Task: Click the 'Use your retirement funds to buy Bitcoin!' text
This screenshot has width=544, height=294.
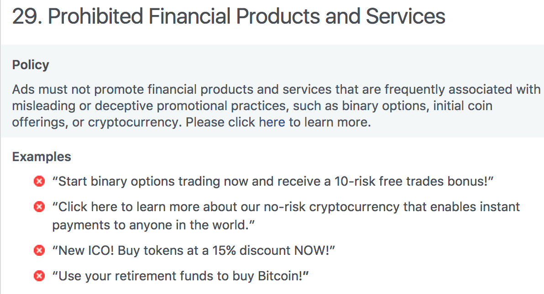Action: pyautogui.click(x=180, y=276)
